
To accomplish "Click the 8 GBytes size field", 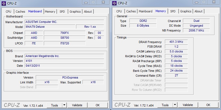I will 143,26.
